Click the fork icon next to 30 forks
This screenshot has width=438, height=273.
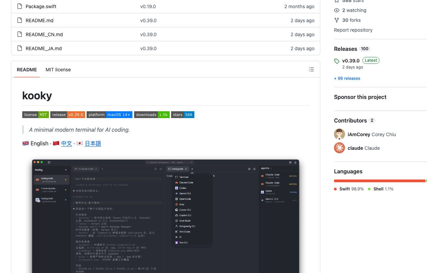[x=337, y=20]
